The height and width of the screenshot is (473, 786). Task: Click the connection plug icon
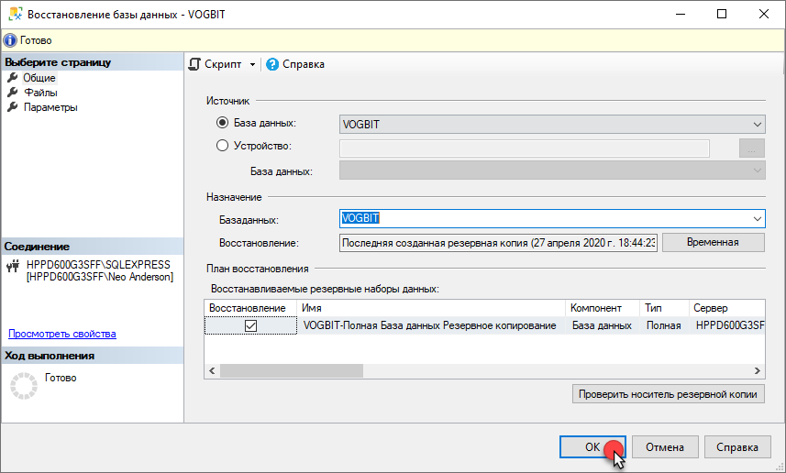(x=13, y=266)
